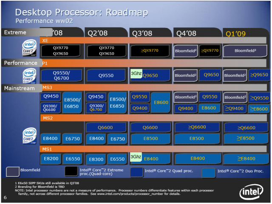Image resolution: width=272 pixels, height=204 pixels.
Task: Click the Intel Core 2 Duo logo
Action: pyautogui.click(x=29, y=135)
